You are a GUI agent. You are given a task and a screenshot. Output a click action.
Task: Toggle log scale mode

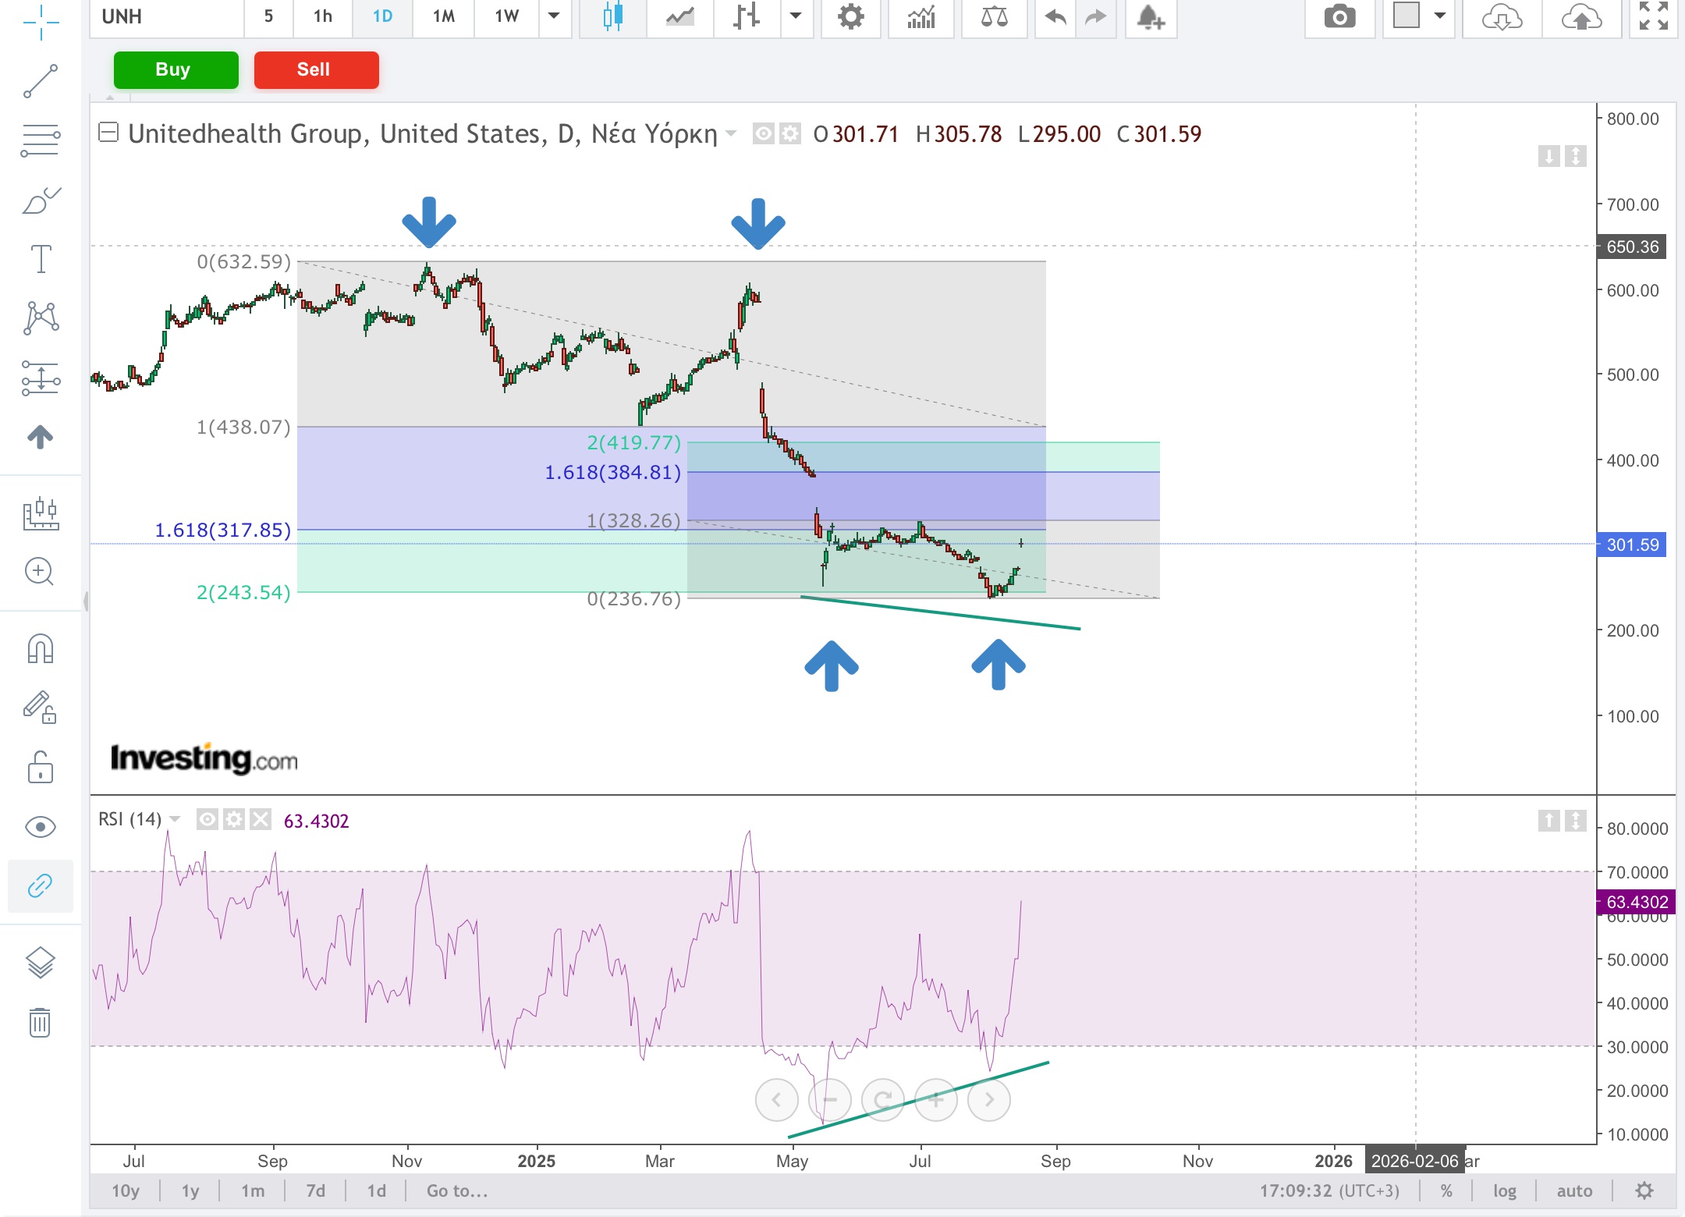(1505, 1191)
